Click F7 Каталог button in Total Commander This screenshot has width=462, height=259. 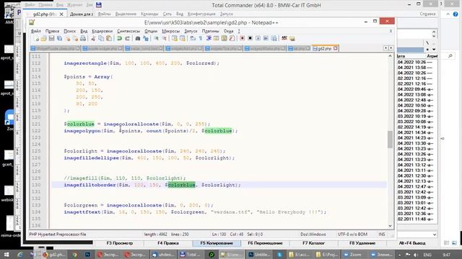click(313, 243)
